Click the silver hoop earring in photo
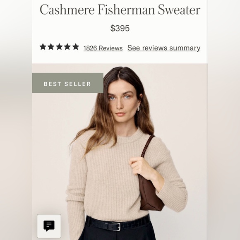 [x=138, y=109]
